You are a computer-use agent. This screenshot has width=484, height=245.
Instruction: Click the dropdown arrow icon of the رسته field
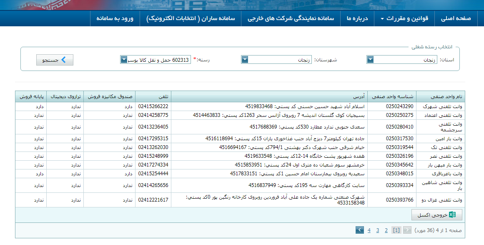tap(123, 60)
